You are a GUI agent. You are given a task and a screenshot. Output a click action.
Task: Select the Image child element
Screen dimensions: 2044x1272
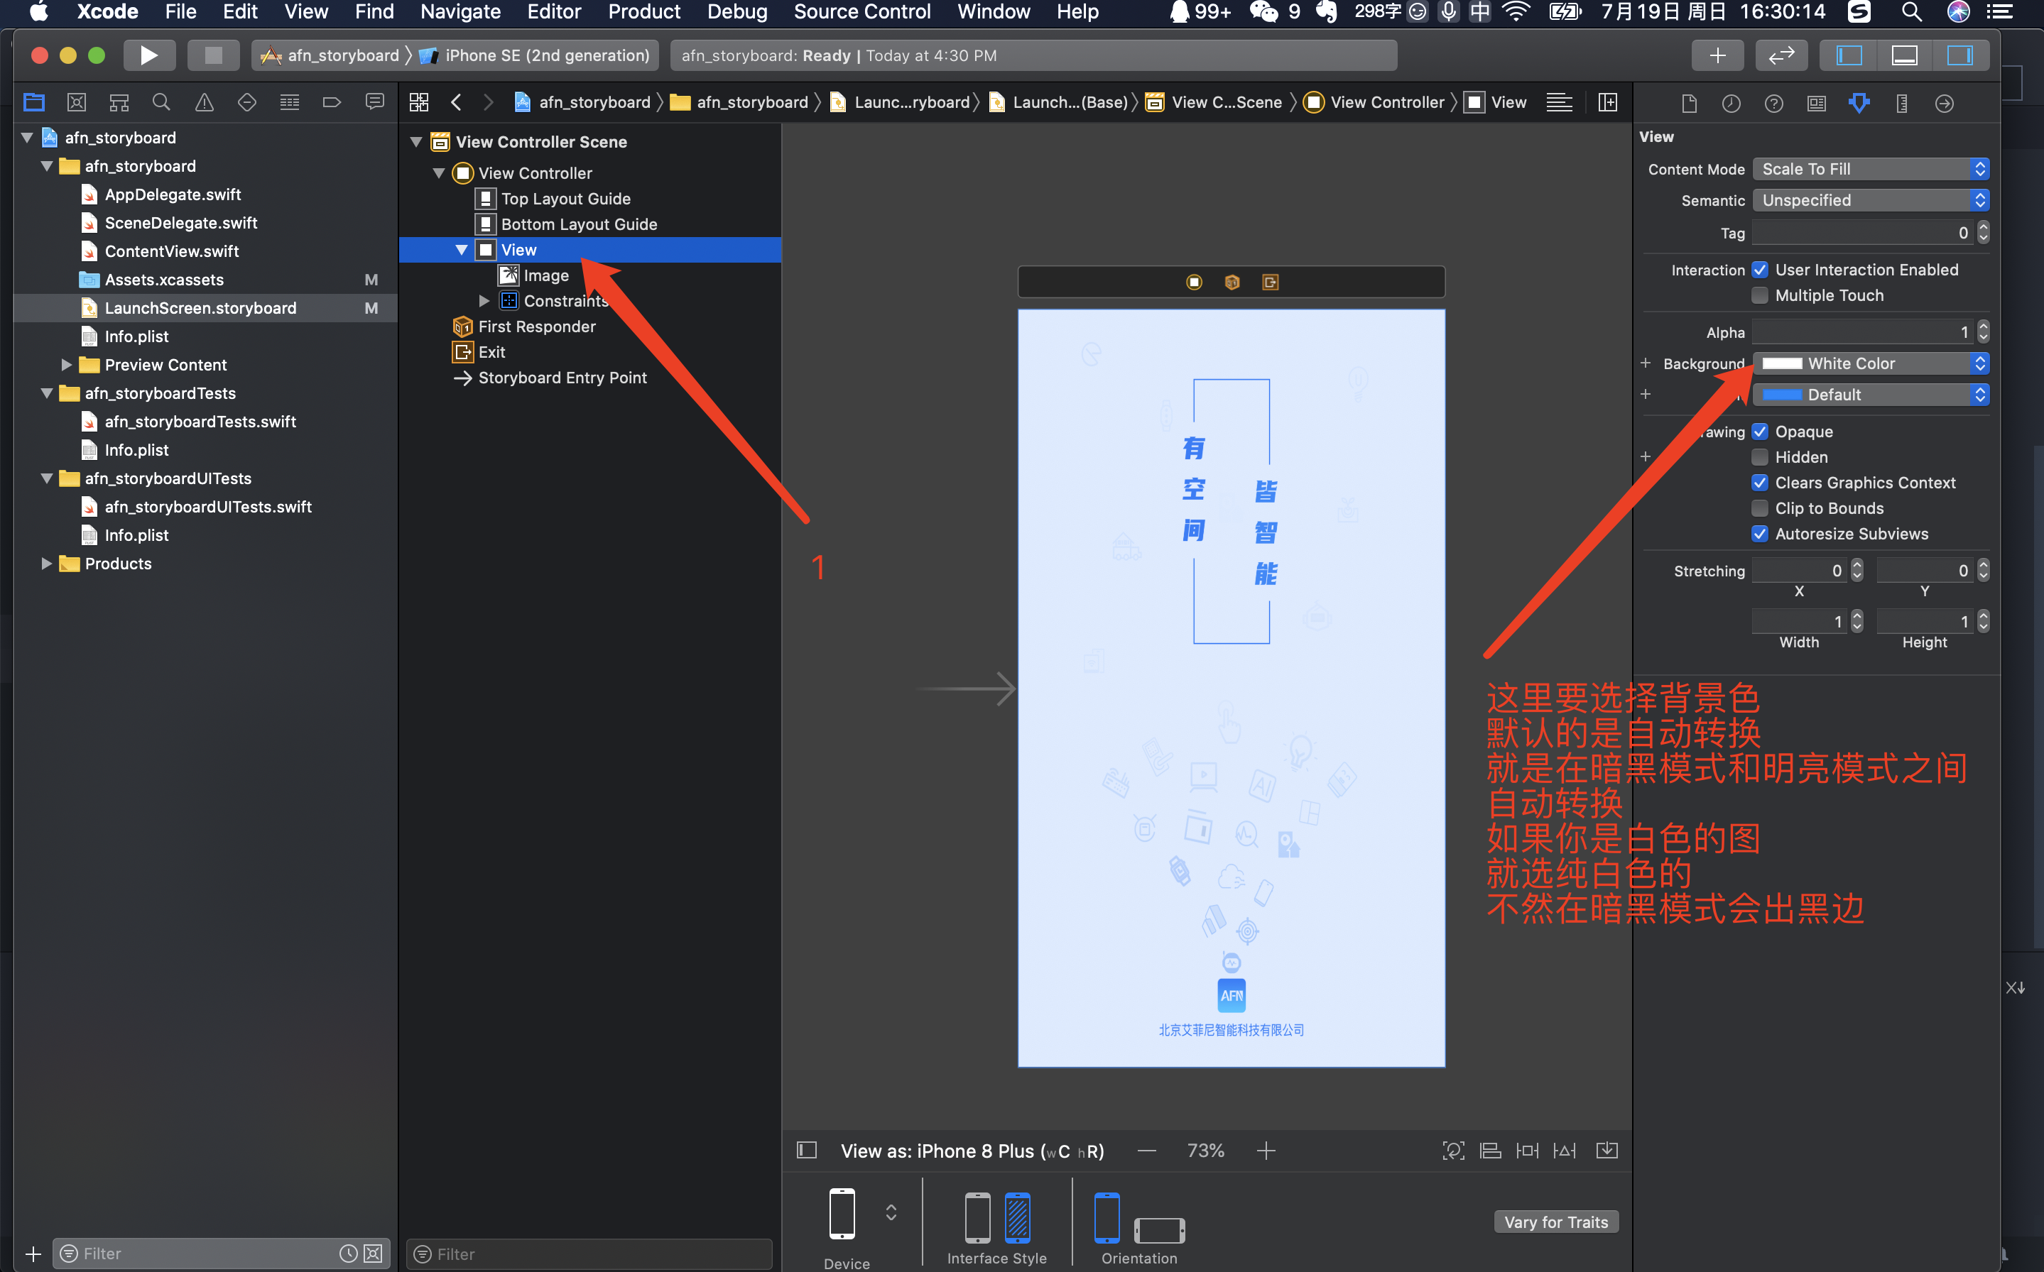pyautogui.click(x=544, y=275)
